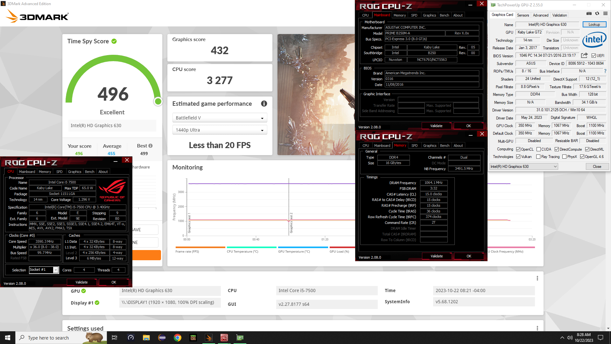The height and width of the screenshot is (344, 611).
Task: Click the Close button in GPU-Z
Action: [597, 167]
